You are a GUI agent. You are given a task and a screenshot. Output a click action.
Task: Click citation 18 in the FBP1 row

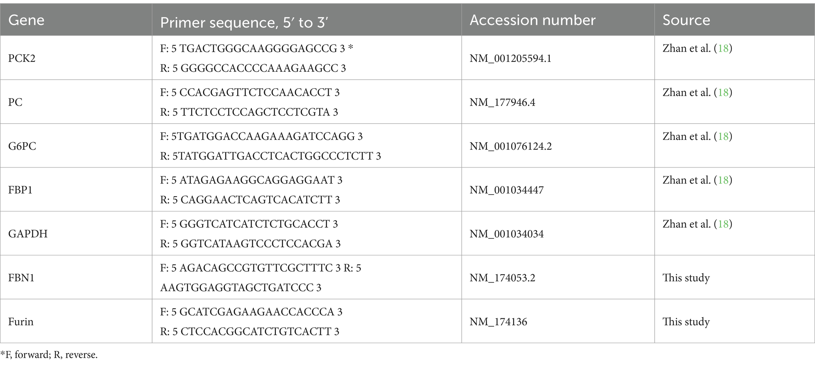point(723,180)
